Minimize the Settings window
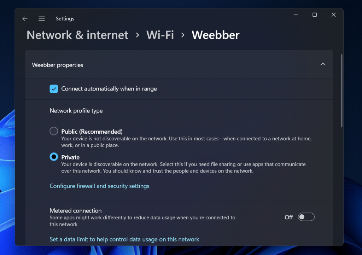 coord(296,15)
